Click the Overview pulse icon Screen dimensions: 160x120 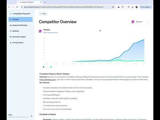[x=11, y=19]
